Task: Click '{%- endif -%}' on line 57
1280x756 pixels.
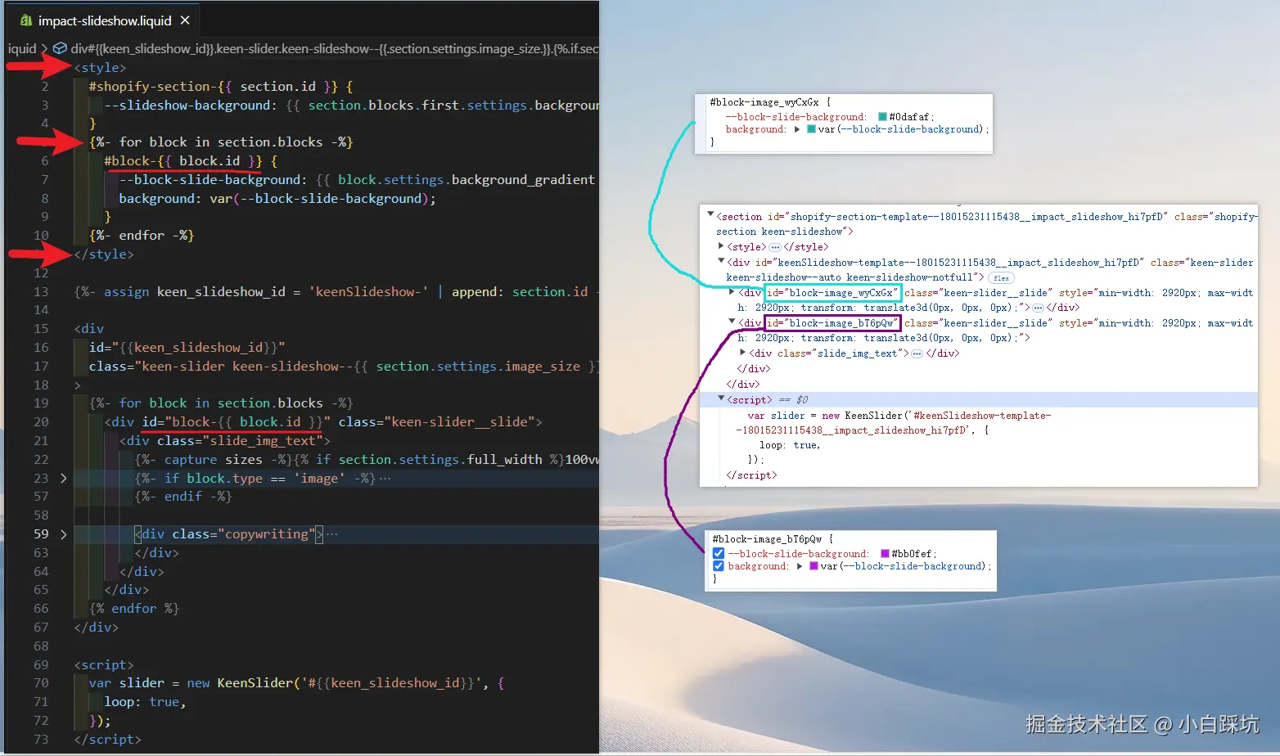Action: click(x=183, y=497)
